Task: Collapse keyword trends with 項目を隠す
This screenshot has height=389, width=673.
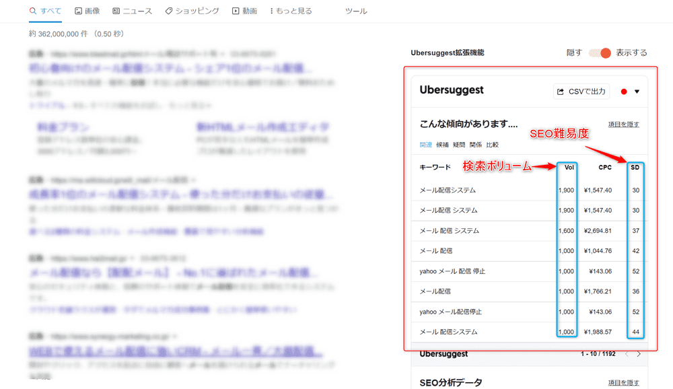Action: click(624, 124)
